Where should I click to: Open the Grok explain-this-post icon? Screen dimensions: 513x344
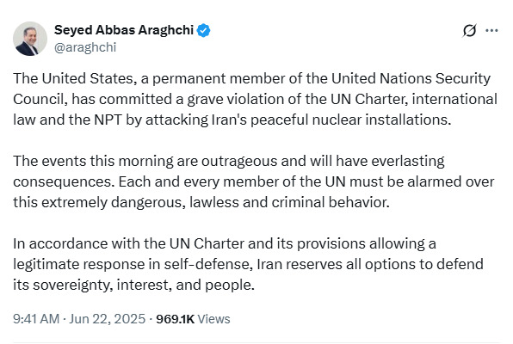[469, 31]
